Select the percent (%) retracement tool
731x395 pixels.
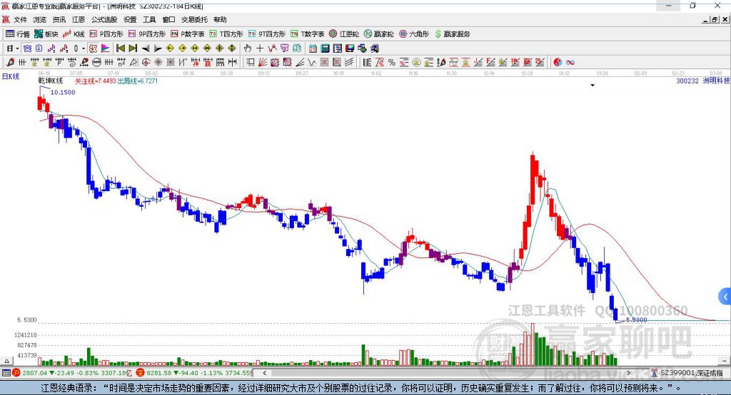tap(392, 63)
